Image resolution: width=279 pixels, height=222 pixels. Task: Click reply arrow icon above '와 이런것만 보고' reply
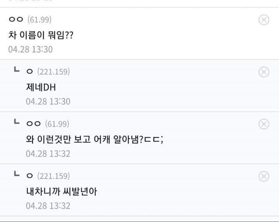tap(16, 122)
